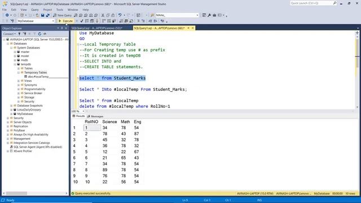Click the Decrease Indent icon
Image resolution: width=361 pixels, height=203 pixels.
point(150,21)
